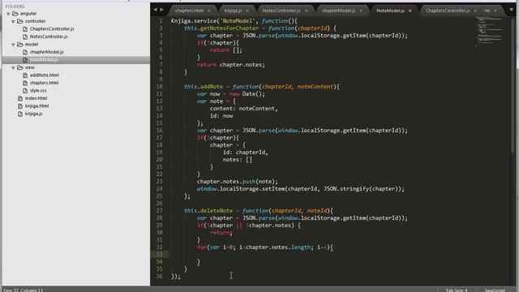Open the Tab Size selector in status bar
519x292 pixels.
pos(457,290)
